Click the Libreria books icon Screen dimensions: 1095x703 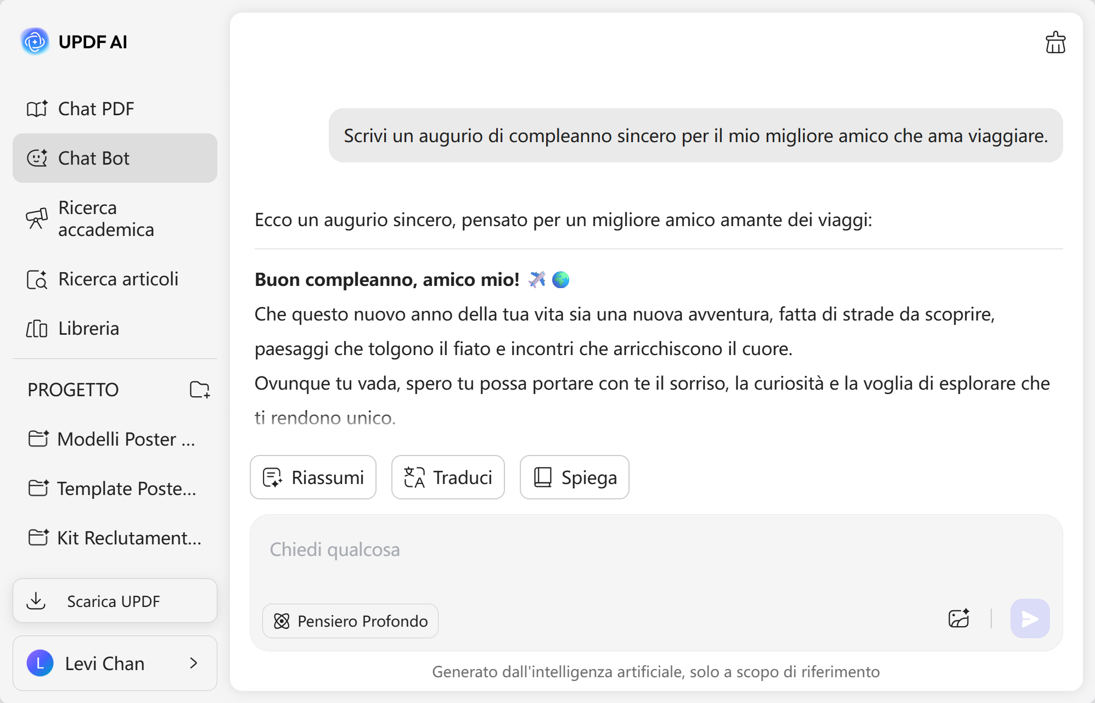(37, 329)
